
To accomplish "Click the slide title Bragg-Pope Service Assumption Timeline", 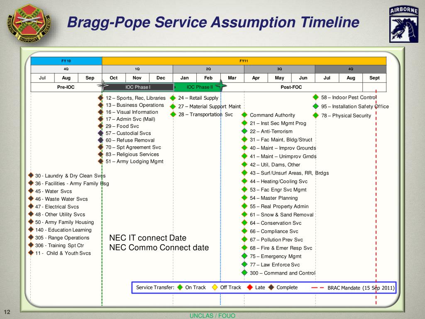I will pyautogui.click(x=213, y=22).
